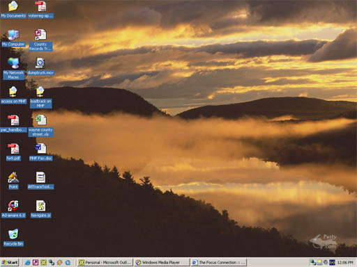Launch Internet Explorer from Quick Launch

27,262
